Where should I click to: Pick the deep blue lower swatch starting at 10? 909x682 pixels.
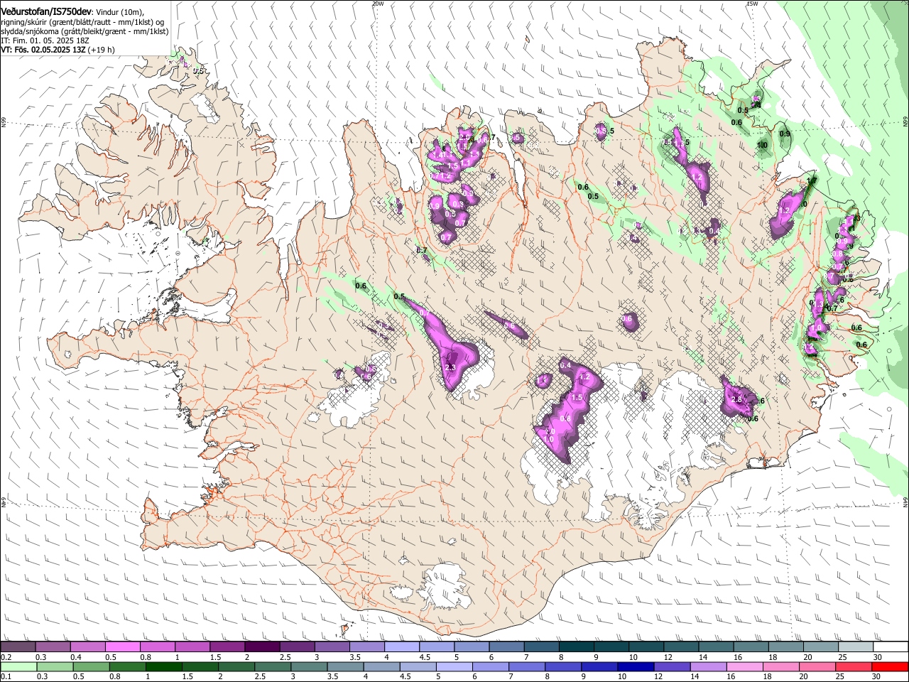636,666
